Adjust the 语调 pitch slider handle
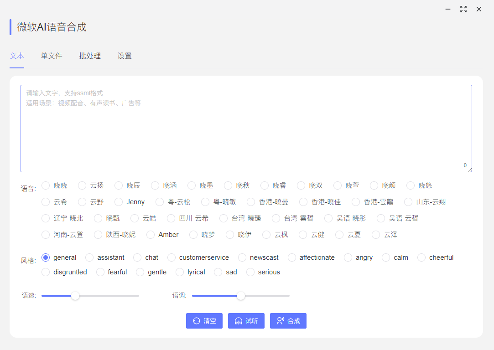Viewport: 494px width, 350px height. (241, 296)
